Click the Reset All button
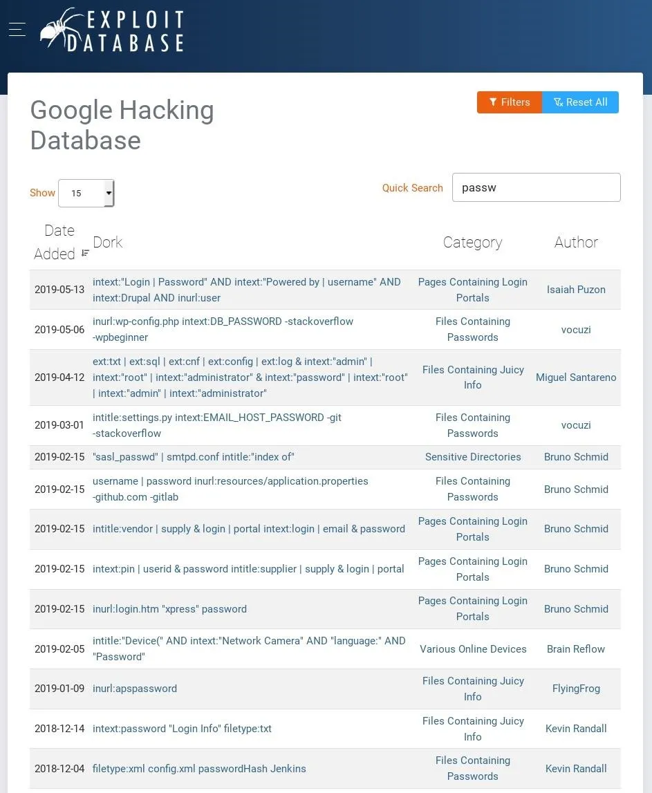Screen dimensions: 652x793 click(x=580, y=102)
